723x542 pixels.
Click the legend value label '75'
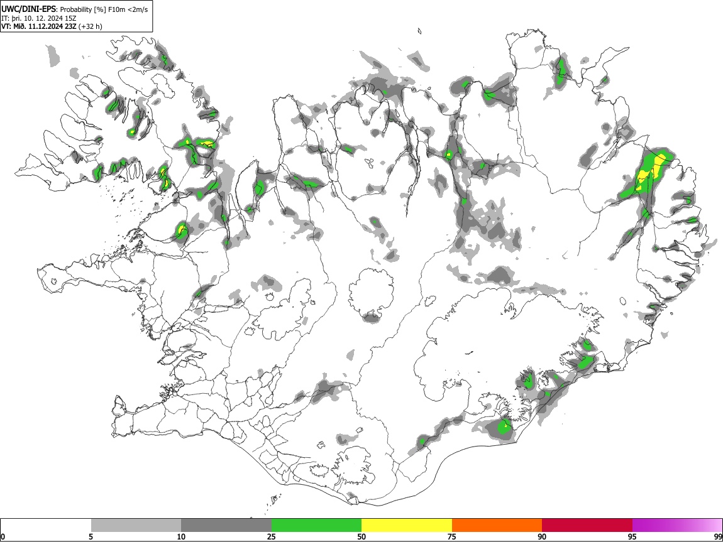[452, 536]
